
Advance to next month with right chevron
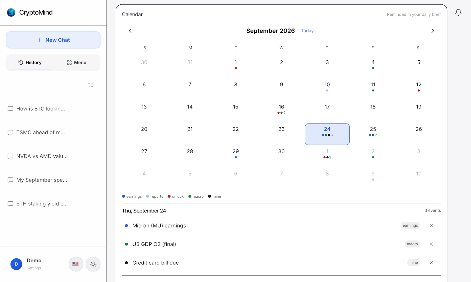(x=432, y=31)
